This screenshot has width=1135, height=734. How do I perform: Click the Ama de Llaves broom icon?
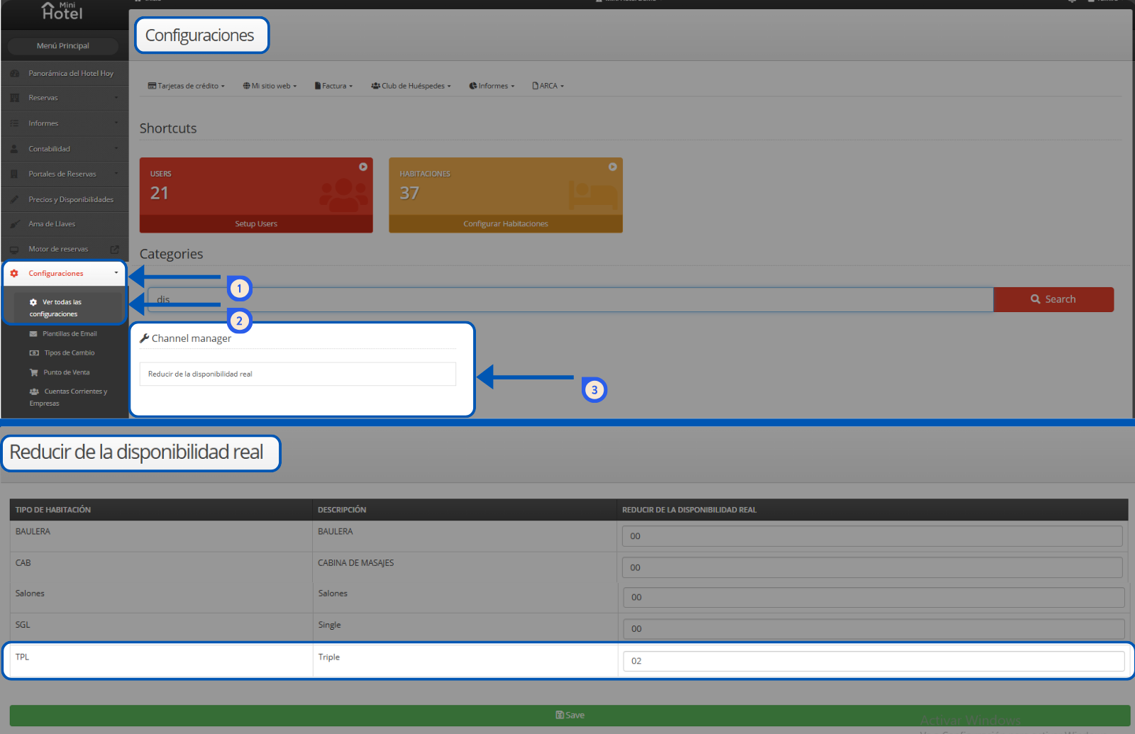(x=14, y=224)
